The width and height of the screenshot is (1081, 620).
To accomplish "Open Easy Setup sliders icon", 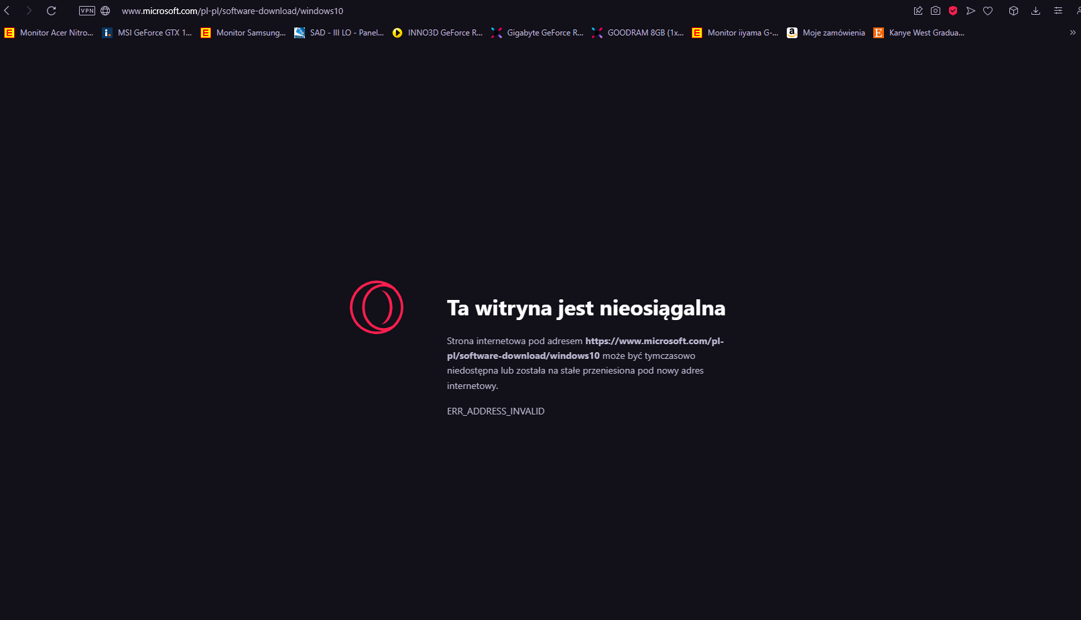I will 1058,11.
